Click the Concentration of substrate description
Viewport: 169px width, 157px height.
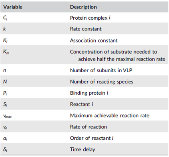tap(118, 55)
